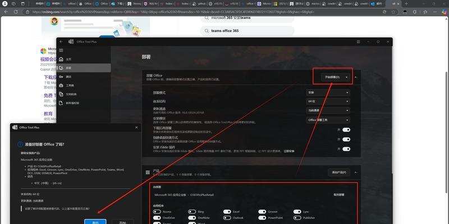Open the Start Deploy dropdown arrow
The width and height of the screenshot is (449, 224).
click(346, 77)
